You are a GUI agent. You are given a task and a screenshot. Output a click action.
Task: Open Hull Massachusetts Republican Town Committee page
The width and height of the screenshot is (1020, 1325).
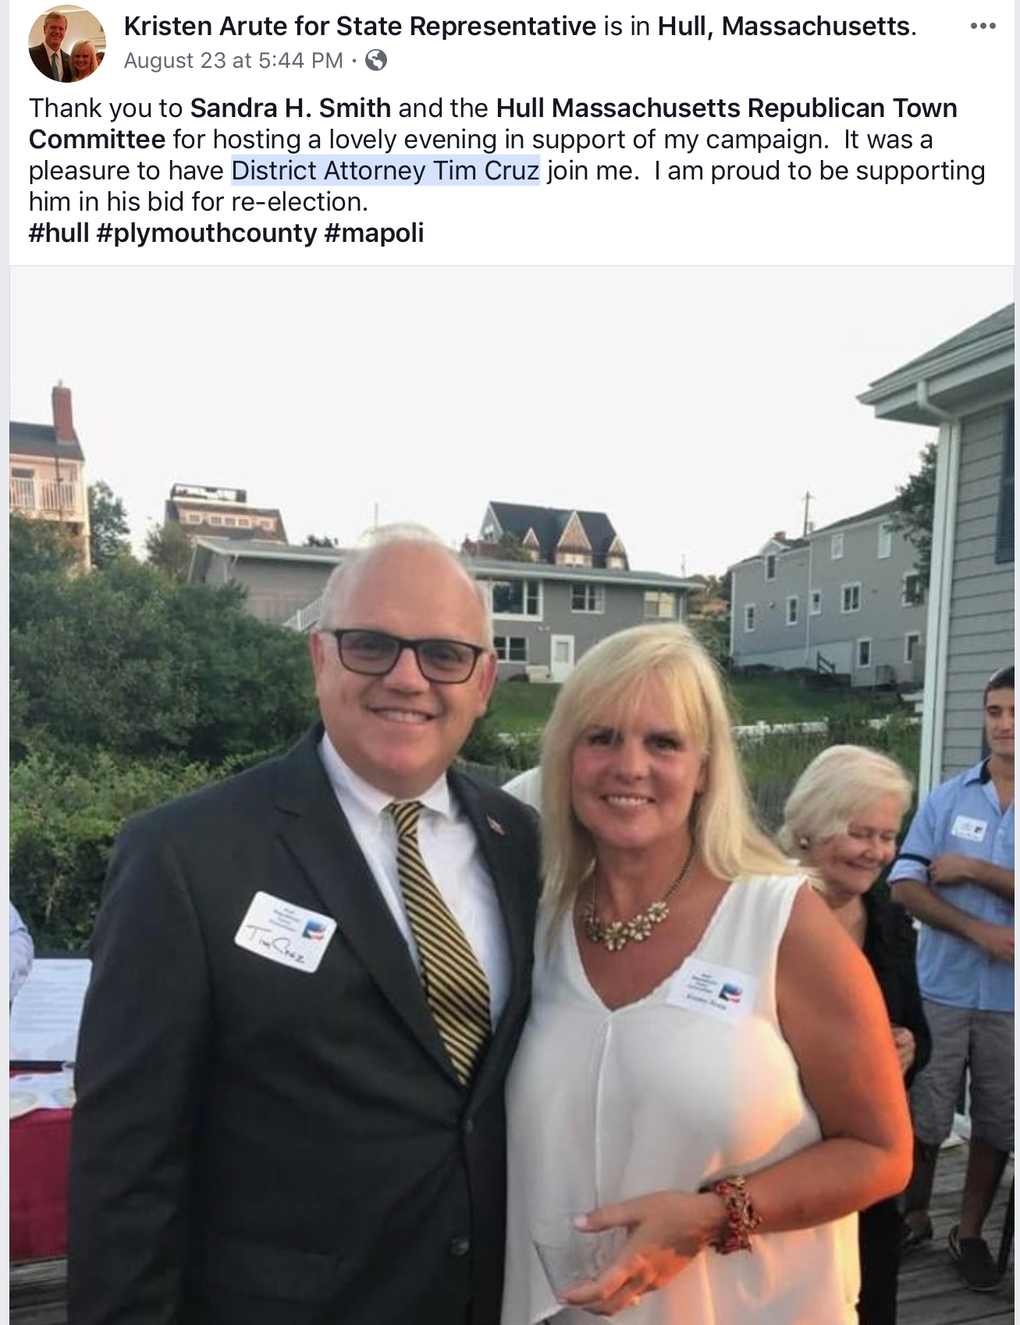[x=493, y=123]
